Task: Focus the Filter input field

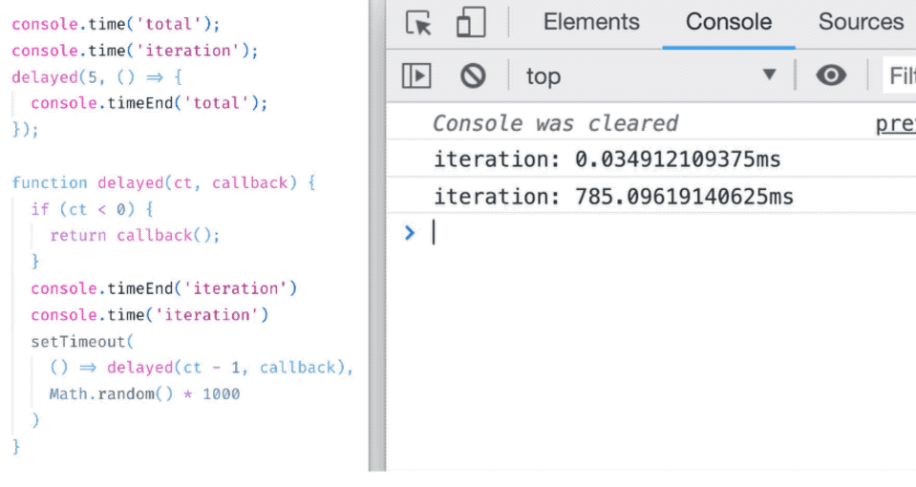Action: click(900, 75)
